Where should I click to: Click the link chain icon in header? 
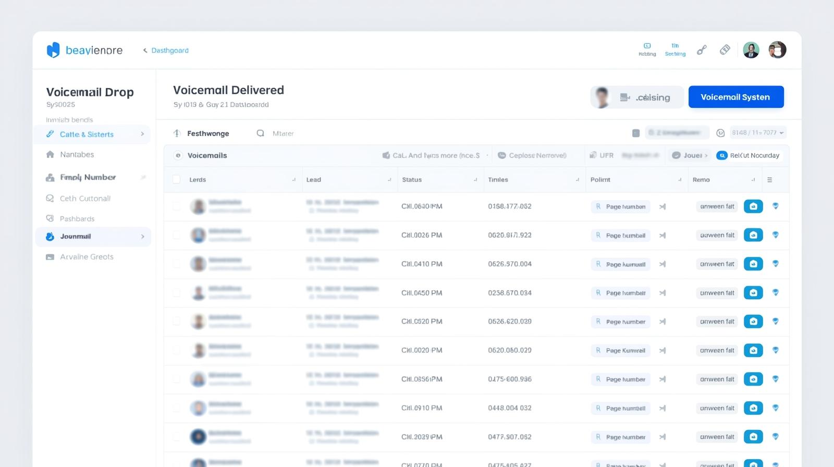pos(702,50)
